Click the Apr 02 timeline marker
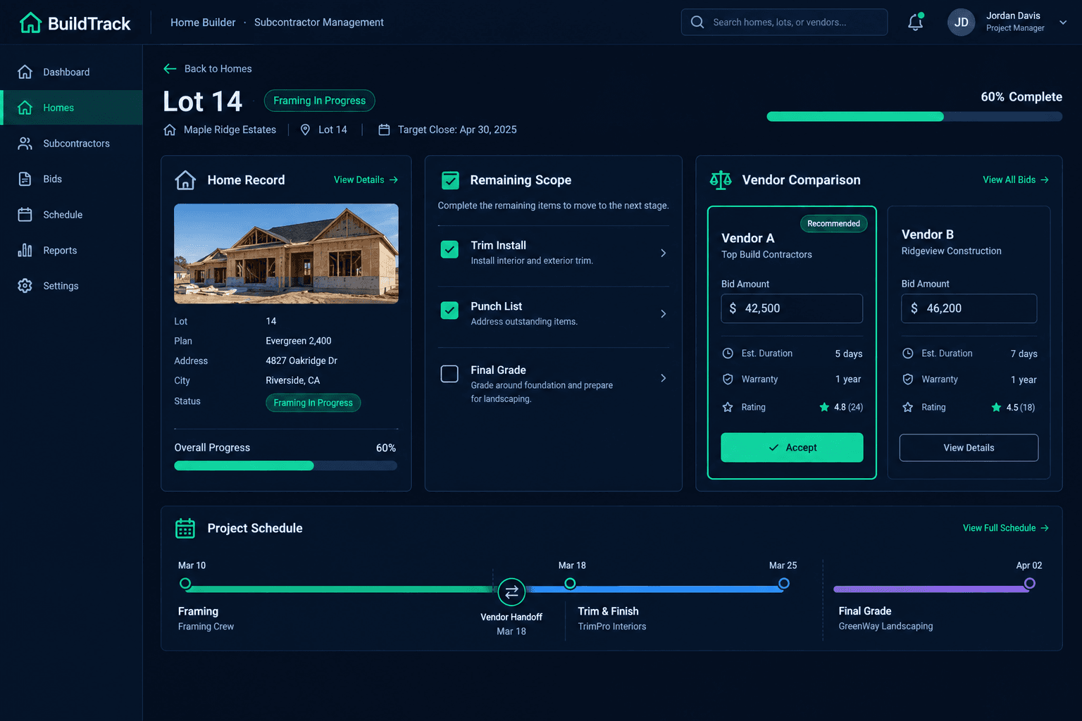This screenshot has height=721, width=1082. click(1029, 583)
